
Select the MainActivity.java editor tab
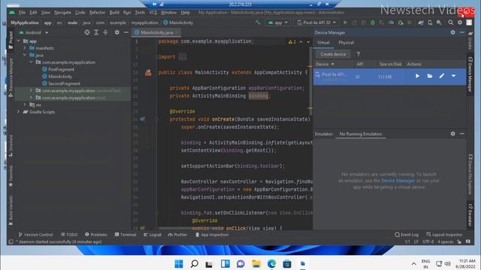156,32
